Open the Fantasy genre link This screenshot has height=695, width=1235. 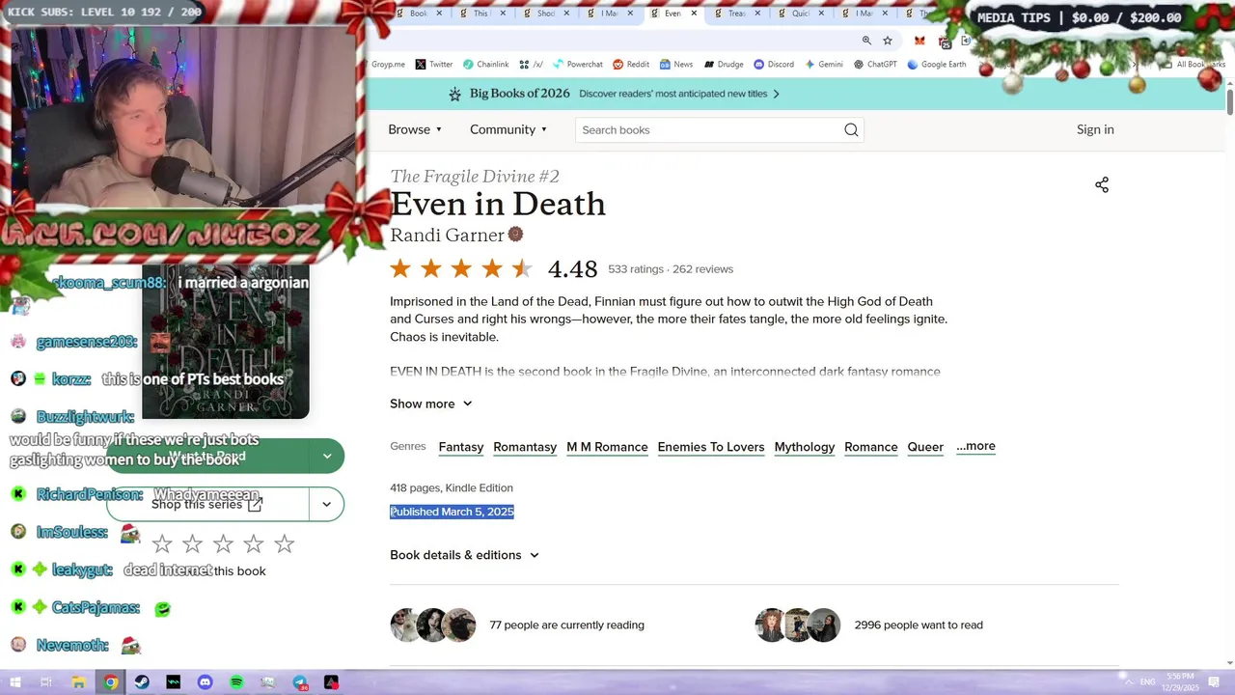click(461, 447)
